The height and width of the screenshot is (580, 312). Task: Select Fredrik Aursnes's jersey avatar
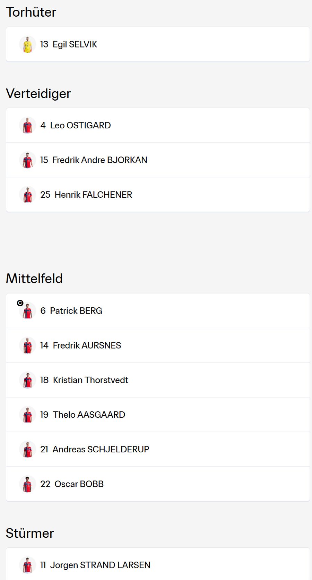pos(28,345)
